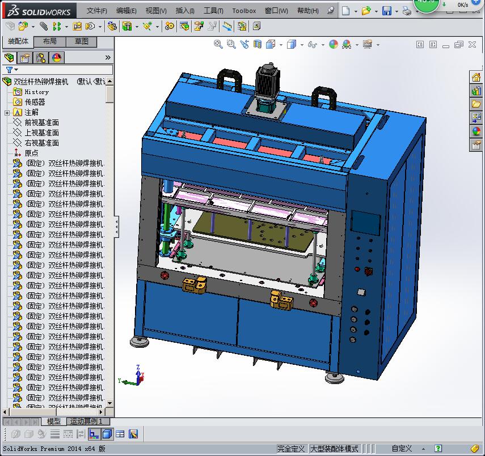This screenshot has height=456, width=485.
Task: Open DisplayManager tab icon
Action: (56, 57)
